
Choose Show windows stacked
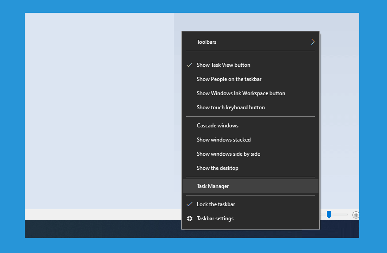click(x=250, y=140)
